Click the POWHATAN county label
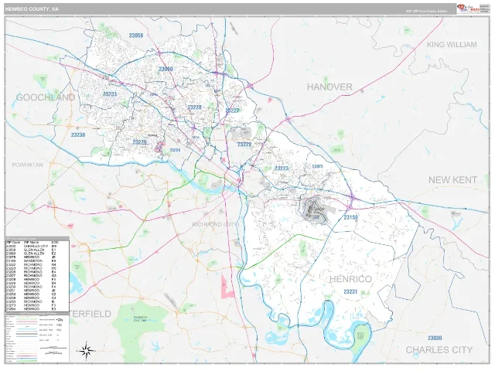Screen dimensions: 495x371 click(28, 165)
